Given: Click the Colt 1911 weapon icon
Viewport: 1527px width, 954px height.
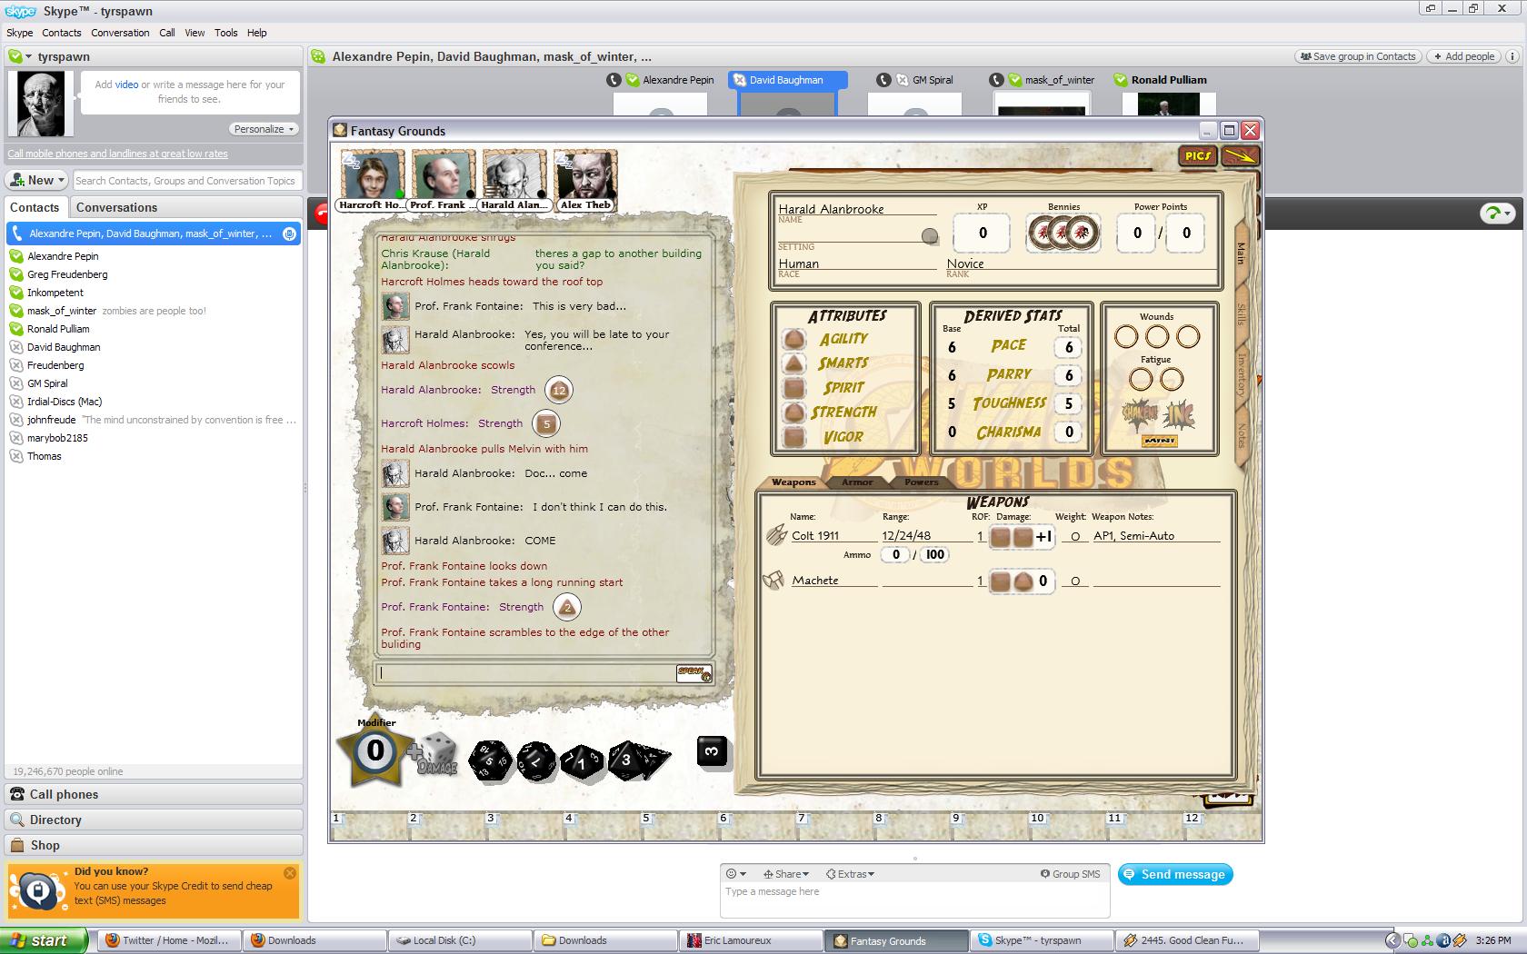Looking at the screenshot, I should 775,535.
